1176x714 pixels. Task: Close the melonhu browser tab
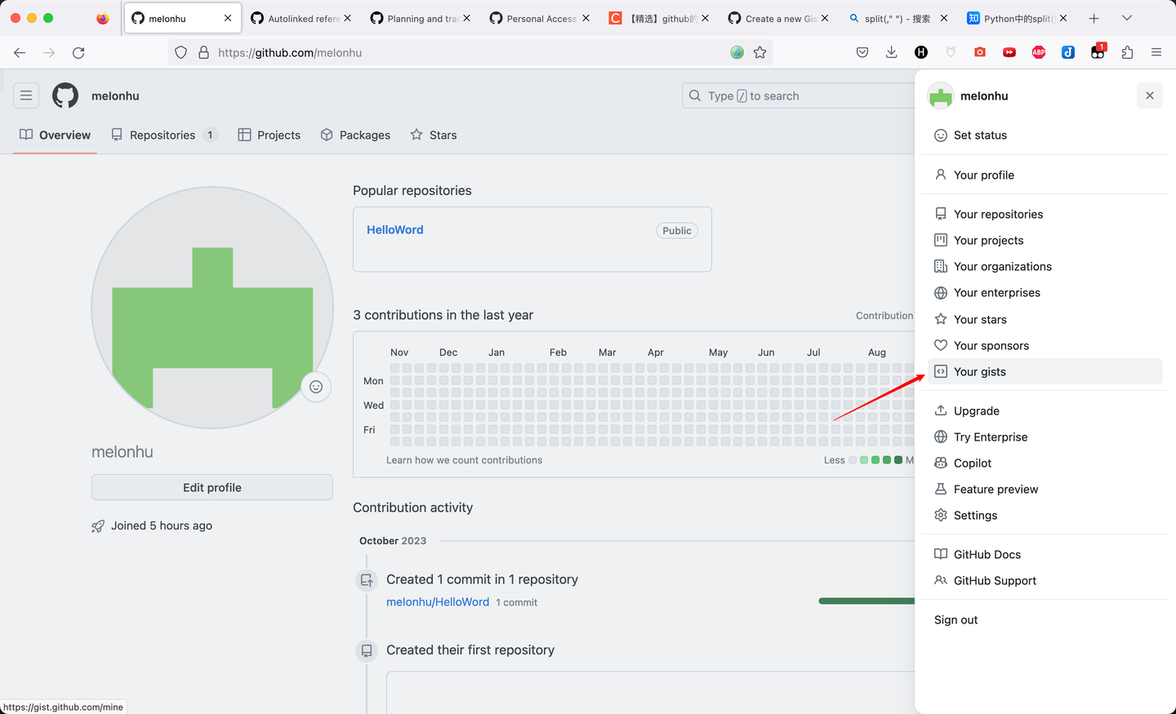pos(228,18)
